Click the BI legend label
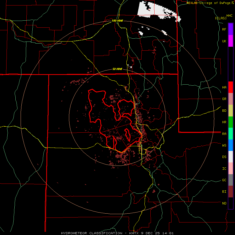The image size is (235, 235). [x=224, y=192]
